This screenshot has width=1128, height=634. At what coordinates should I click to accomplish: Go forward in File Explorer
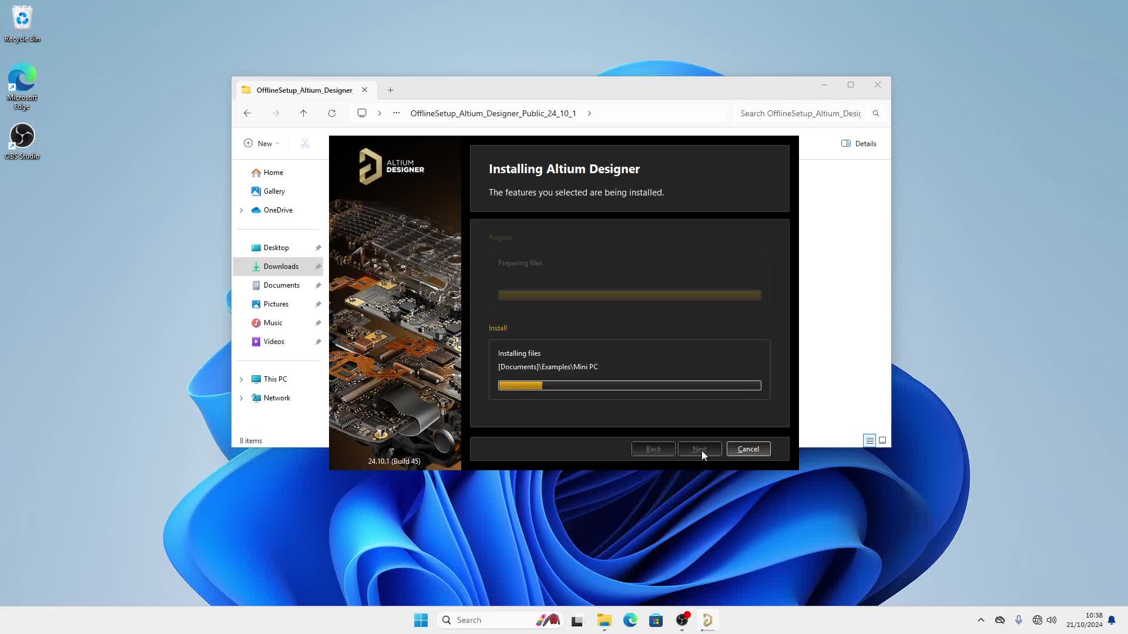tap(276, 113)
